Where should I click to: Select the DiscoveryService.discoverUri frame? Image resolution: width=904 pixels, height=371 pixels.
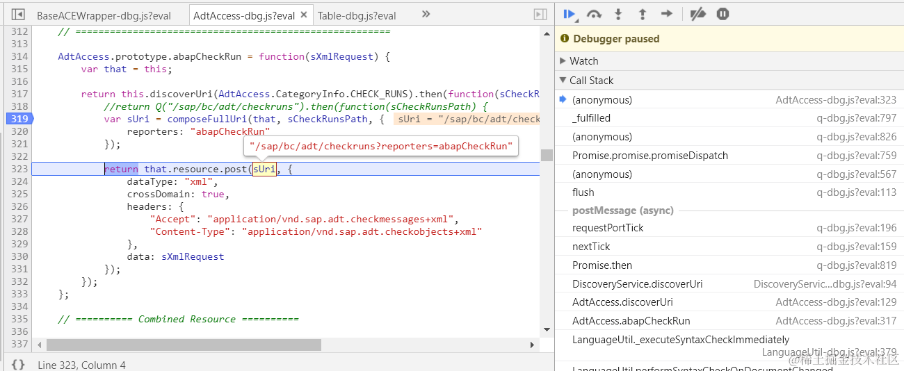click(728, 284)
